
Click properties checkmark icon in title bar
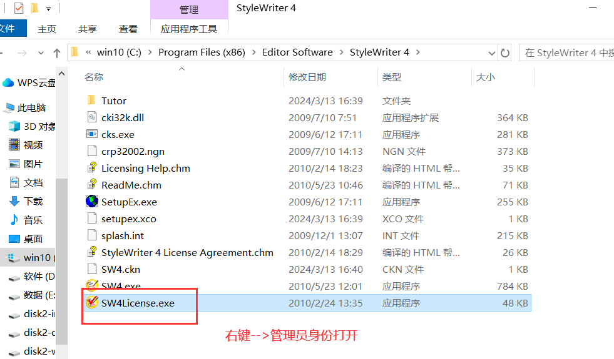pyautogui.click(x=18, y=8)
